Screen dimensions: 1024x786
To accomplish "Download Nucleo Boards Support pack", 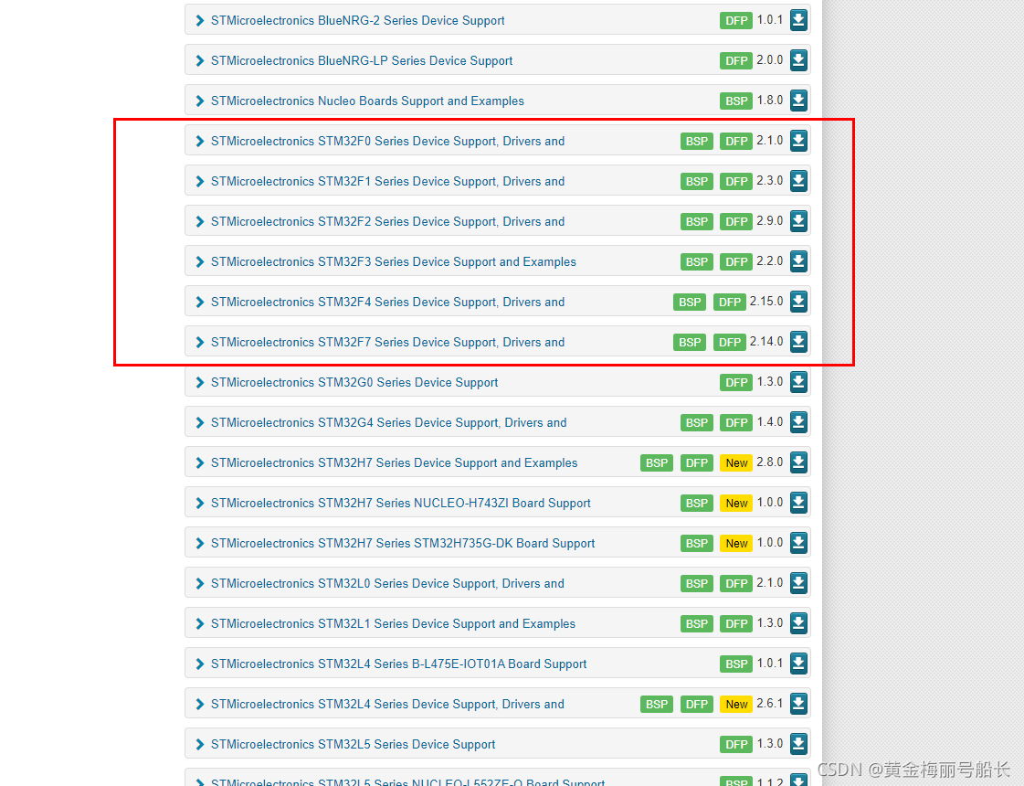I will click(x=798, y=101).
